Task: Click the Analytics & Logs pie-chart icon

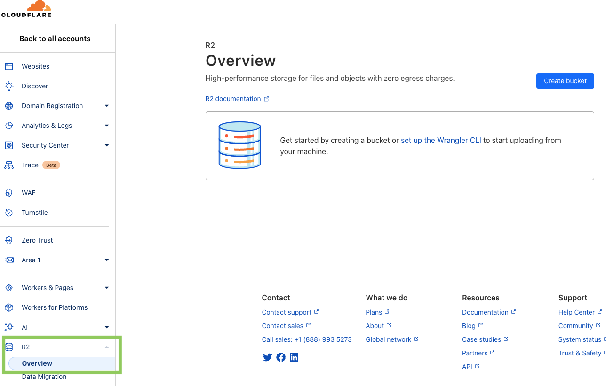Action: tap(9, 126)
